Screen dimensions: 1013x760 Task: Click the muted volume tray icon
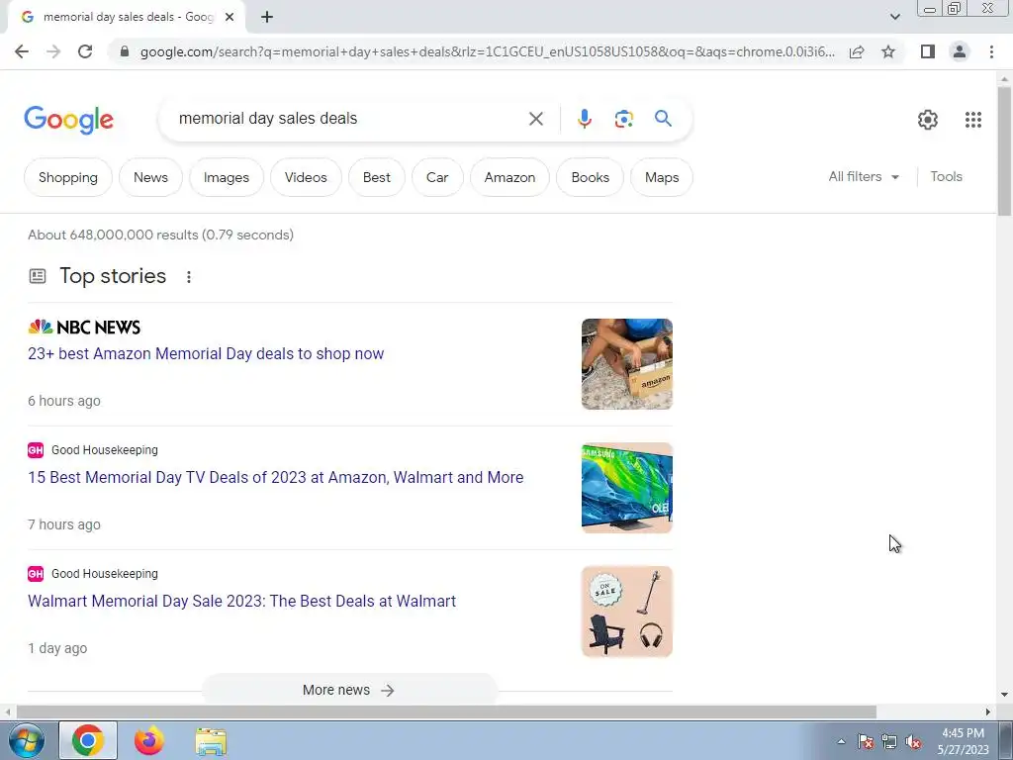[x=913, y=742]
